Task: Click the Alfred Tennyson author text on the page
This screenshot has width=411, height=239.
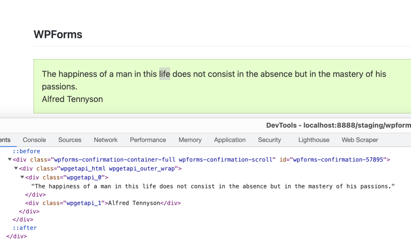Action: pyautogui.click(x=72, y=99)
